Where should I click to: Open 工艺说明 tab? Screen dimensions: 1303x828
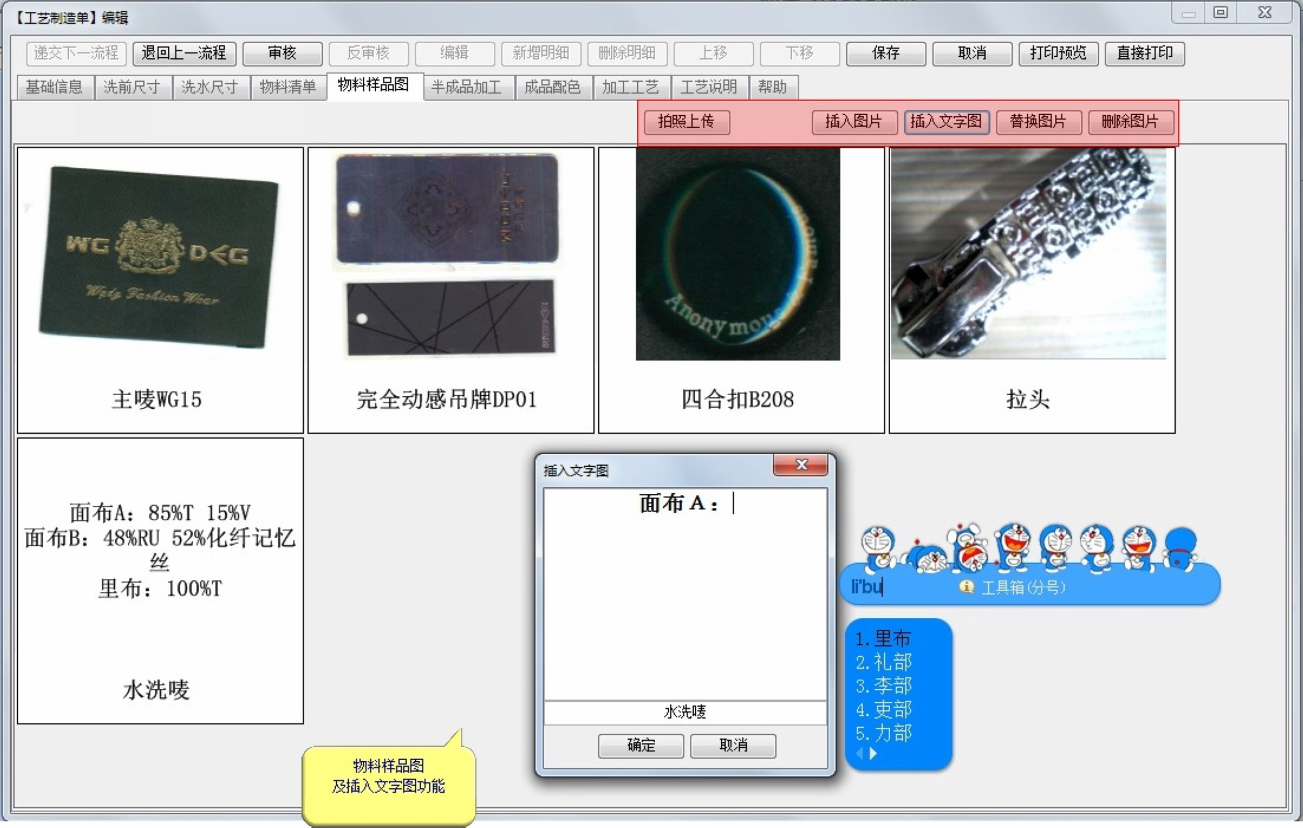[709, 87]
